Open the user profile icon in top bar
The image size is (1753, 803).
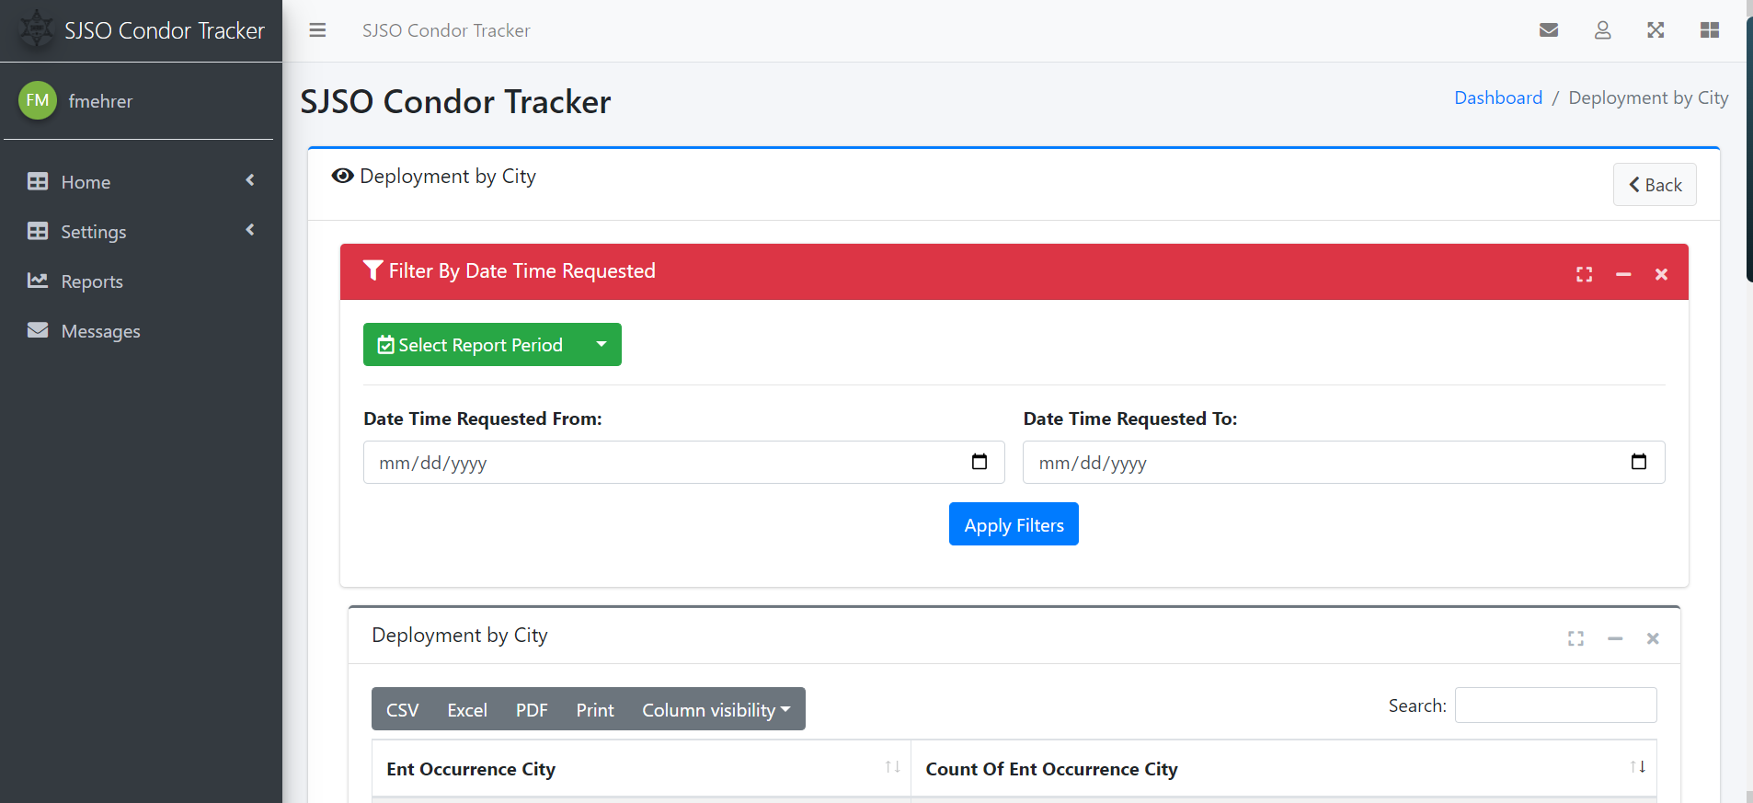point(1602,30)
